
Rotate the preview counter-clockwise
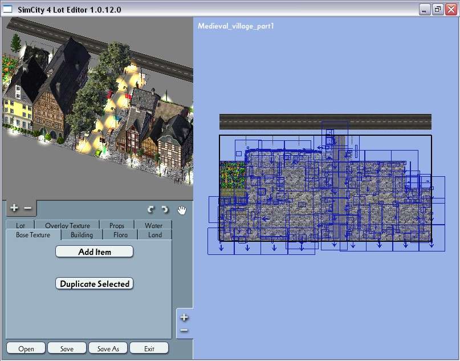151,209
